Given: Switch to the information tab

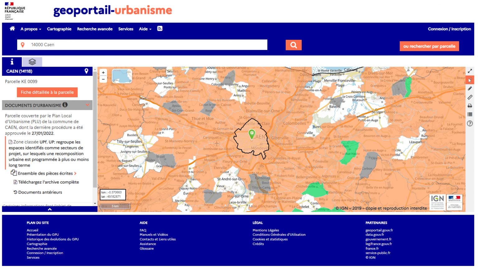Looking at the screenshot, I should pos(12,62).
